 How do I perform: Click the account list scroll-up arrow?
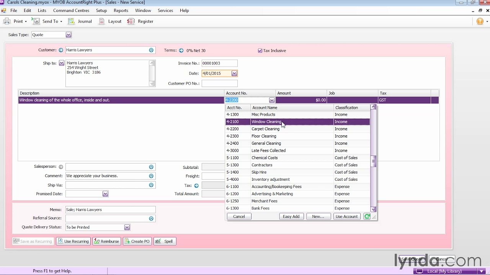pyautogui.click(x=374, y=107)
